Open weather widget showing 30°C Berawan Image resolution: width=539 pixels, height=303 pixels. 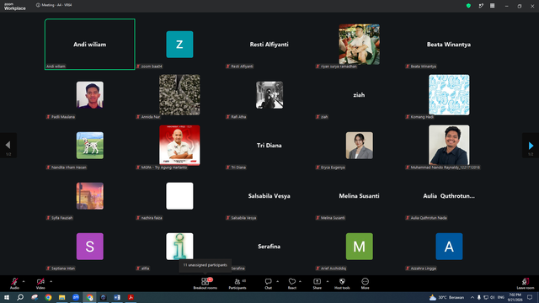(x=446, y=297)
